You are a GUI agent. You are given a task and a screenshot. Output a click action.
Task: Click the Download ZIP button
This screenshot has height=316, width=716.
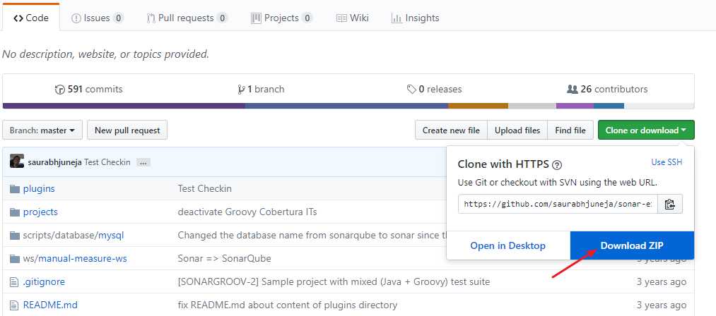pyautogui.click(x=632, y=245)
